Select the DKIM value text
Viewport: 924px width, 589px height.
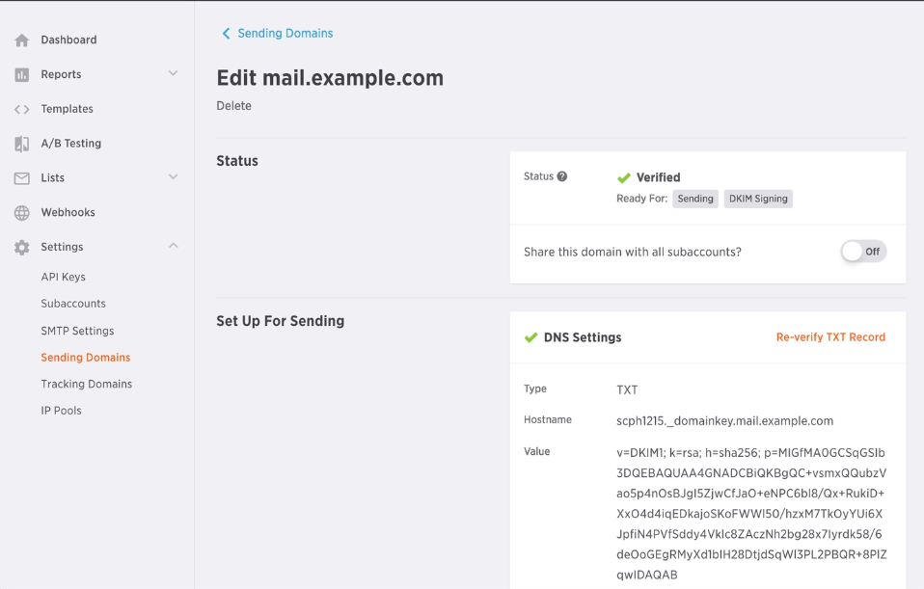click(x=751, y=514)
